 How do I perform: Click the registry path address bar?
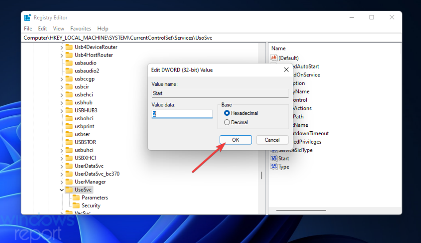(x=211, y=38)
